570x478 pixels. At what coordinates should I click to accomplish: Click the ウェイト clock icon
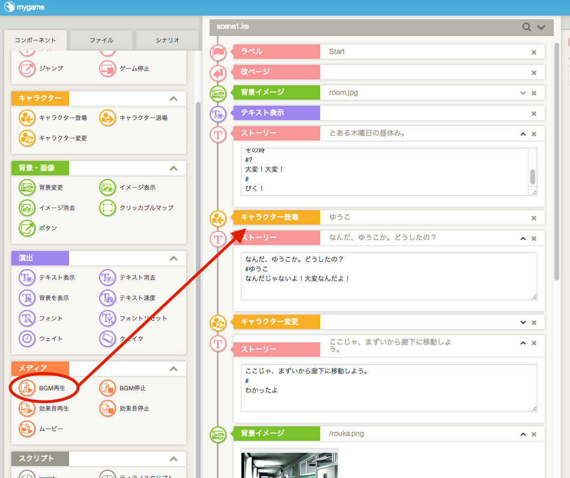(27, 339)
